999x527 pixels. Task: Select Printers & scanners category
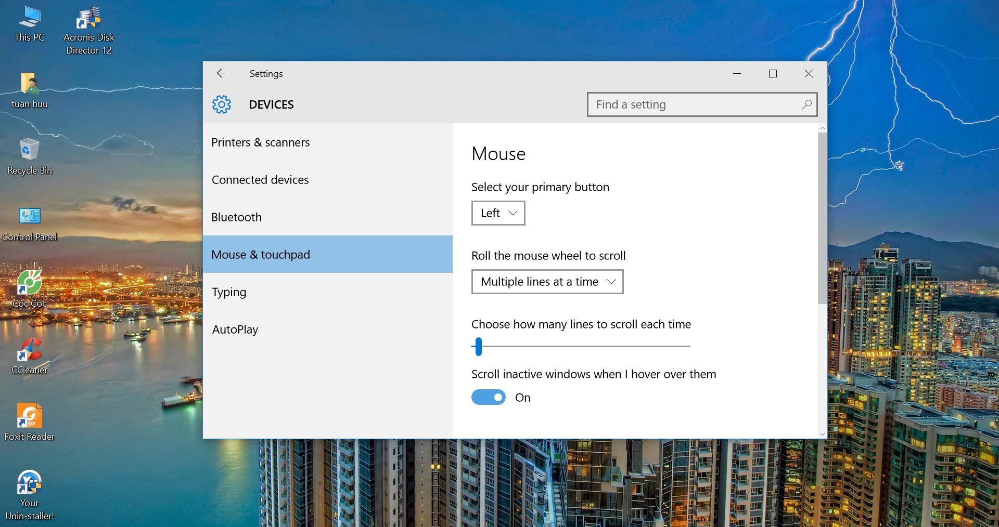tap(328, 142)
